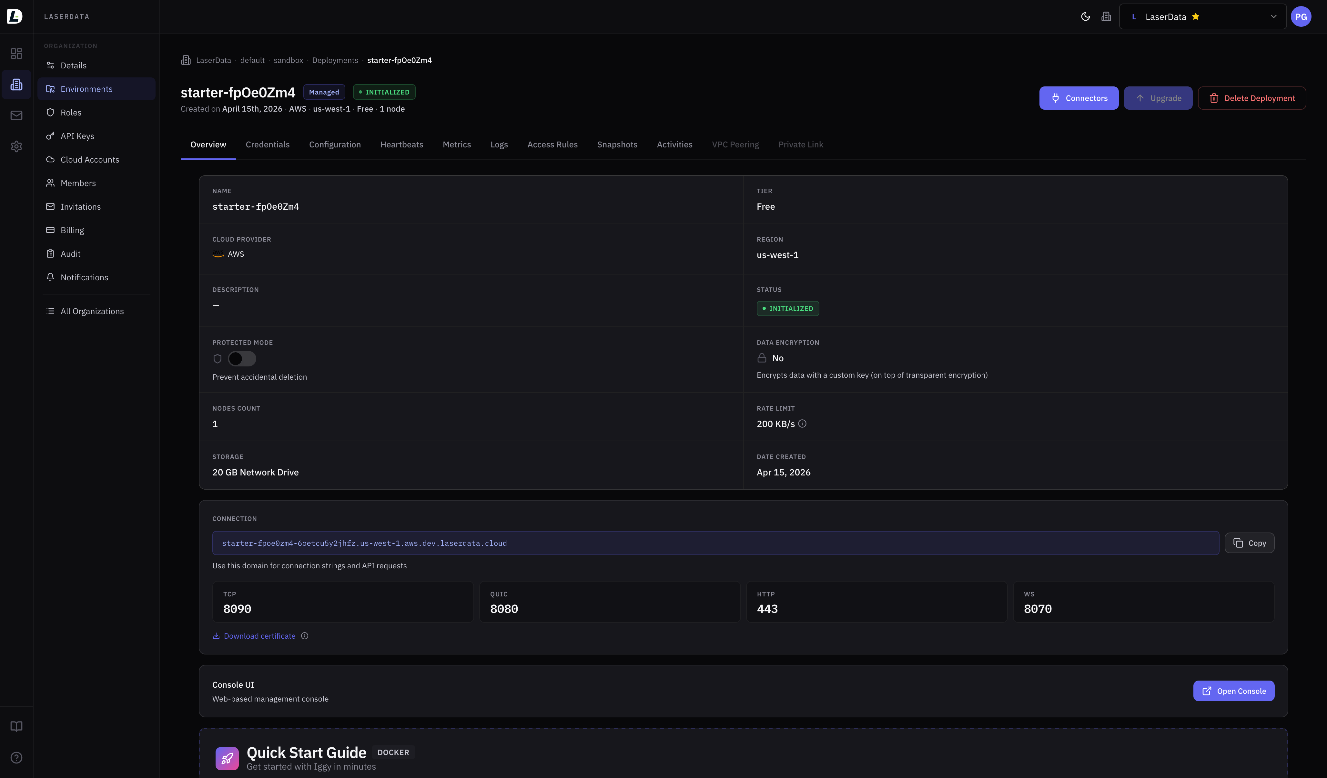
Task: Click the copy icon next to the theme toggle
Action: click(1106, 16)
